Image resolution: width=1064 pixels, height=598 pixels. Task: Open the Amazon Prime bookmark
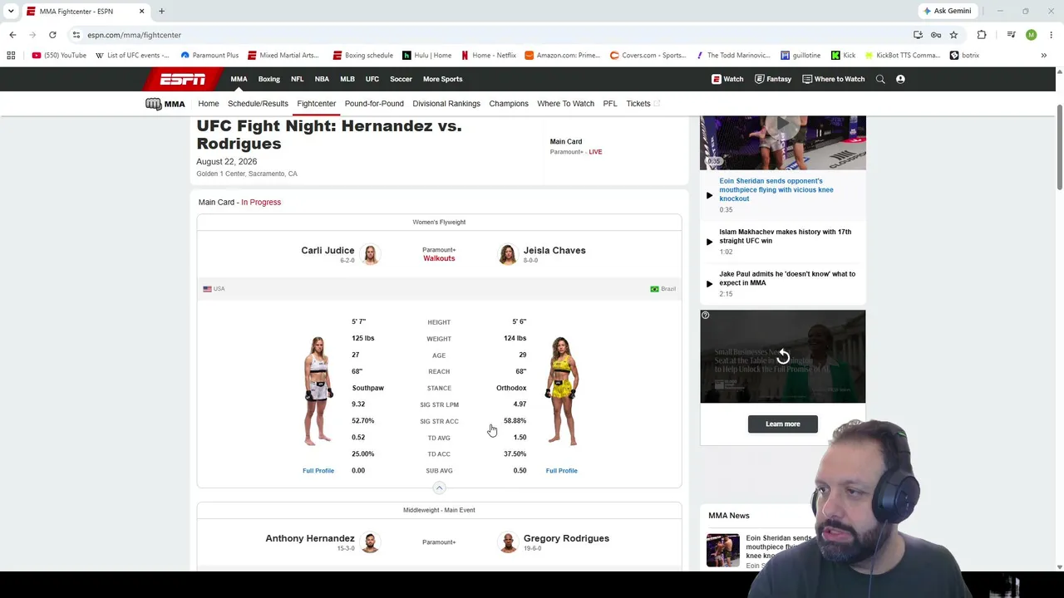tap(562, 55)
